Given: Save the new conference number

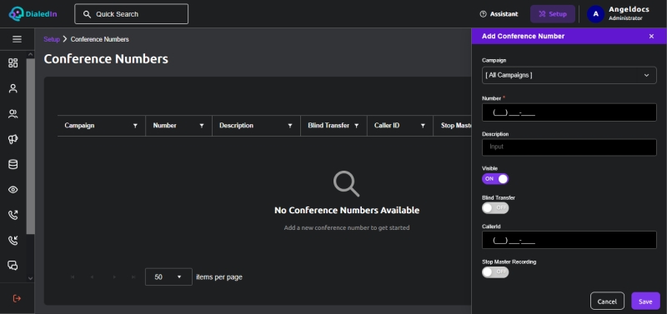Looking at the screenshot, I should pos(645,302).
